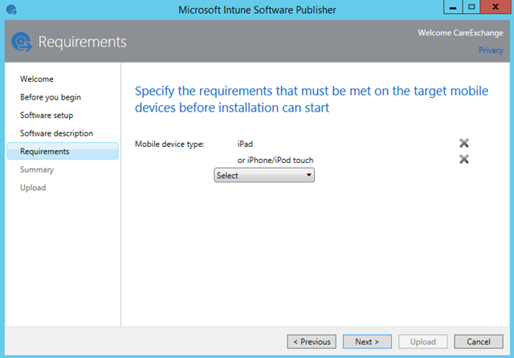The height and width of the screenshot is (358, 514).
Task: Remove the iPhone/iPod touch requirement
Action: [x=464, y=159]
